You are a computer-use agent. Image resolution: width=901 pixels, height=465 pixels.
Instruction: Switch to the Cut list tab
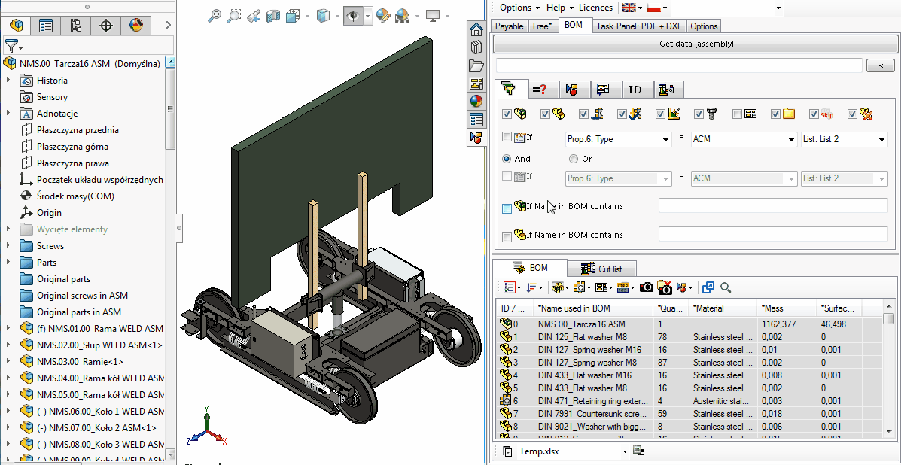601,269
